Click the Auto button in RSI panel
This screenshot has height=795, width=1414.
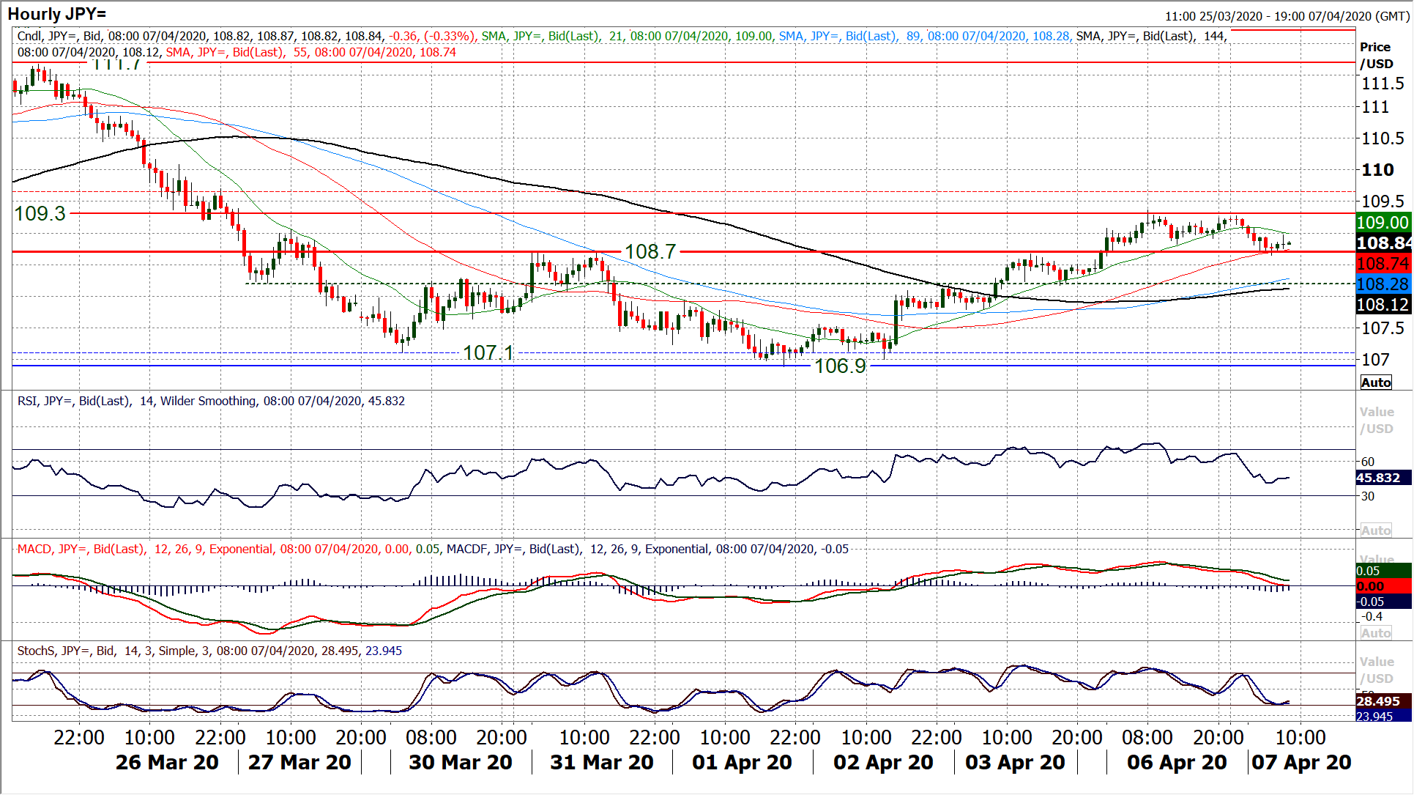(1376, 530)
